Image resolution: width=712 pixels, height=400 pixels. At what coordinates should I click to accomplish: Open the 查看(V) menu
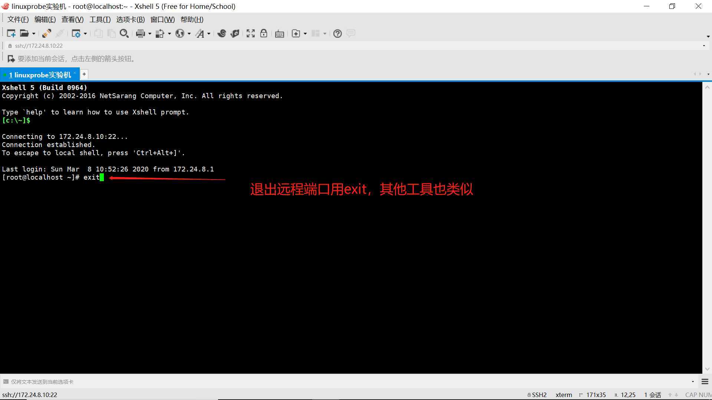coord(72,20)
